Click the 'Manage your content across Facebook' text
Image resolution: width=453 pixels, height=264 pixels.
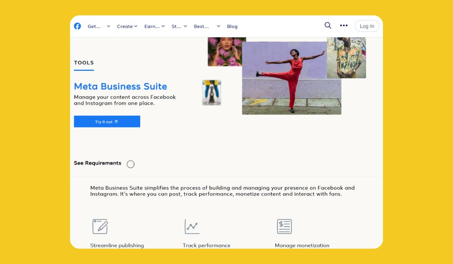tap(125, 97)
